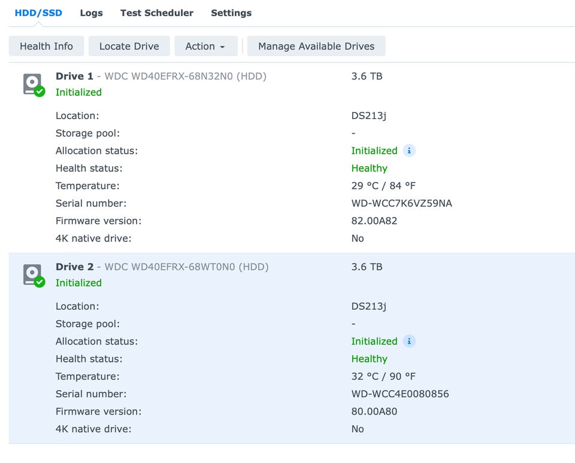Click Drive 2 allocation status info icon
Image resolution: width=575 pixels, height=463 pixels.
[409, 341]
